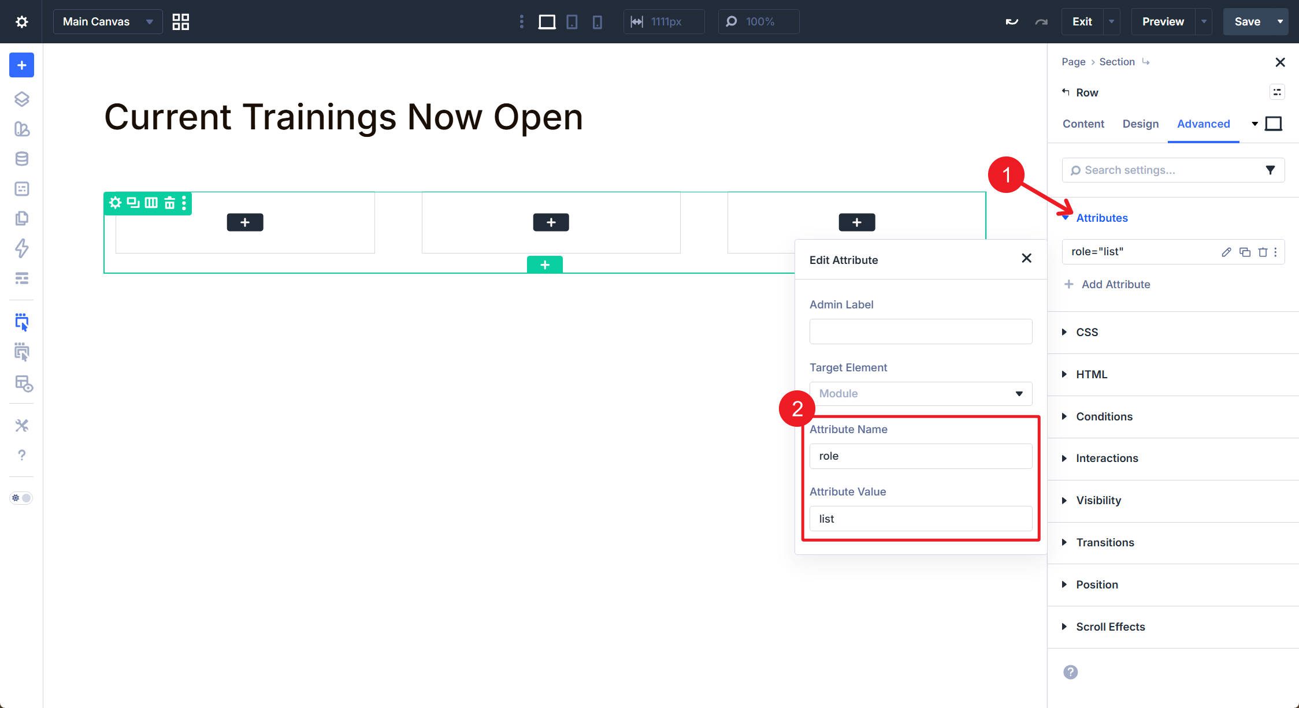
Task: Toggle the dark mode switch in the left sidebar
Action: 21,498
